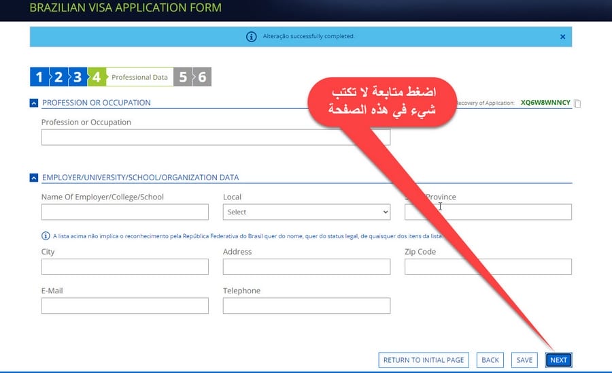This screenshot has height=373, width=612.
Task: Collapse the Employer/University/School section
Action: [33, 178]
